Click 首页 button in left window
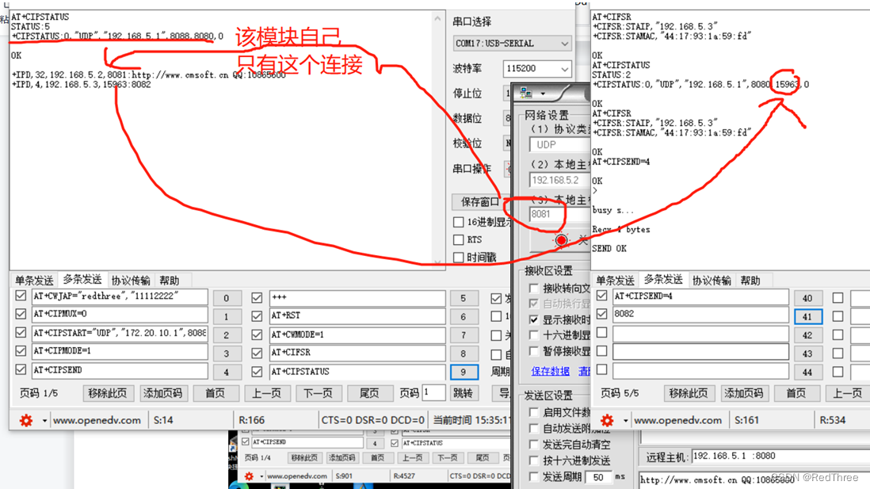 [x=216, y=394]
